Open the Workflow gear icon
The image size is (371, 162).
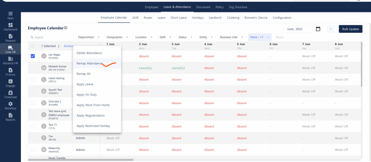pyautogui.click(x=10, y=104)
